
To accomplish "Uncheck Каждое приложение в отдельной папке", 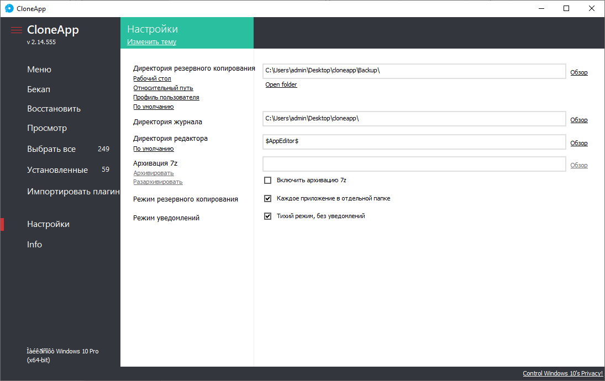I will [x=268, y=198].
